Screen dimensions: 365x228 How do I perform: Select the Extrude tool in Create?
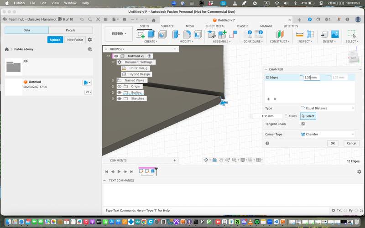click(151, 34)
